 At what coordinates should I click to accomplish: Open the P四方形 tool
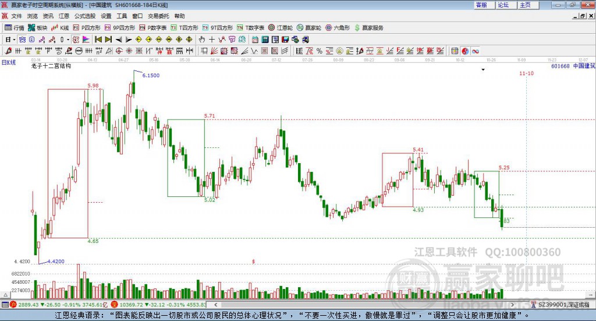(x=87, y=28)
